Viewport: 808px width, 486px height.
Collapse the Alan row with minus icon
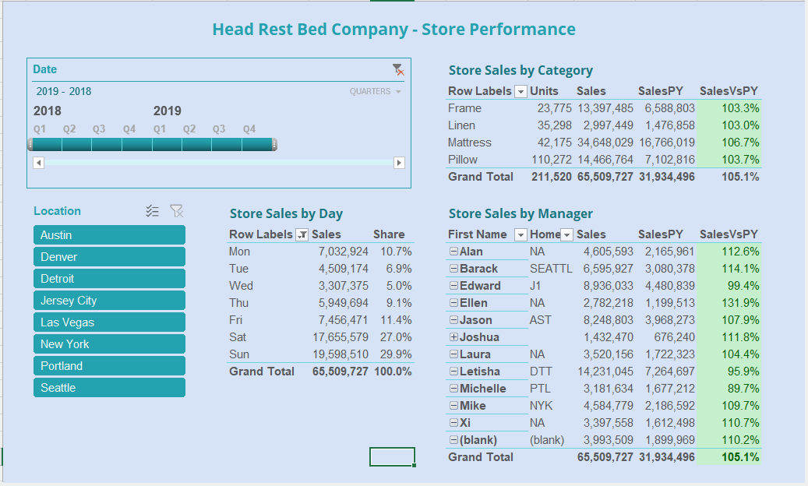[x=453, y=252]
